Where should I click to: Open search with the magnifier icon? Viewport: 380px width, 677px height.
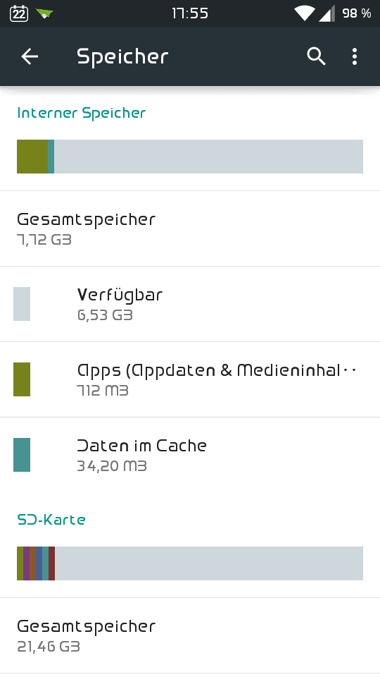[316, 56]
